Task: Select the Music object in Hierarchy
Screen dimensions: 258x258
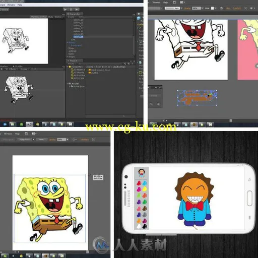Action: coord(72,48)
